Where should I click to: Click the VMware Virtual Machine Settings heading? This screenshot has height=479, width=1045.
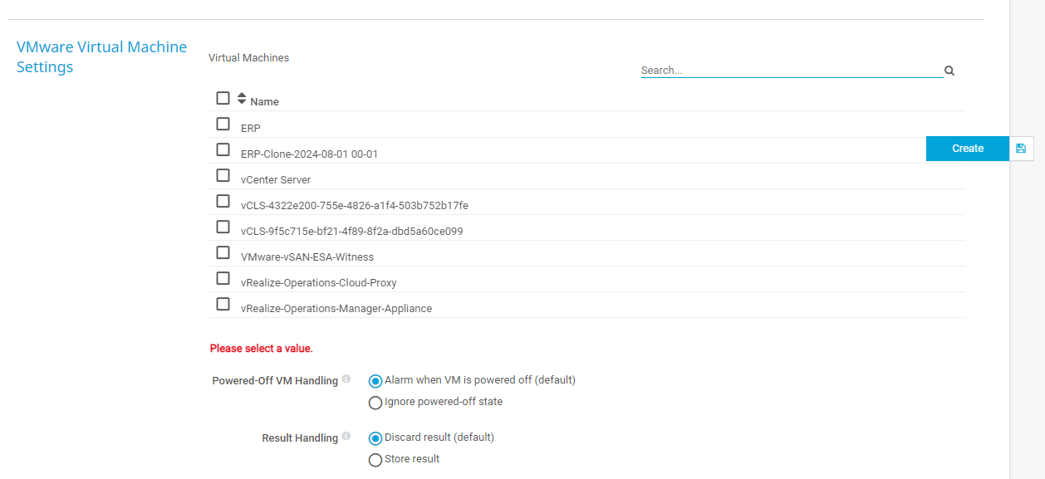click(x=102, y=57)
